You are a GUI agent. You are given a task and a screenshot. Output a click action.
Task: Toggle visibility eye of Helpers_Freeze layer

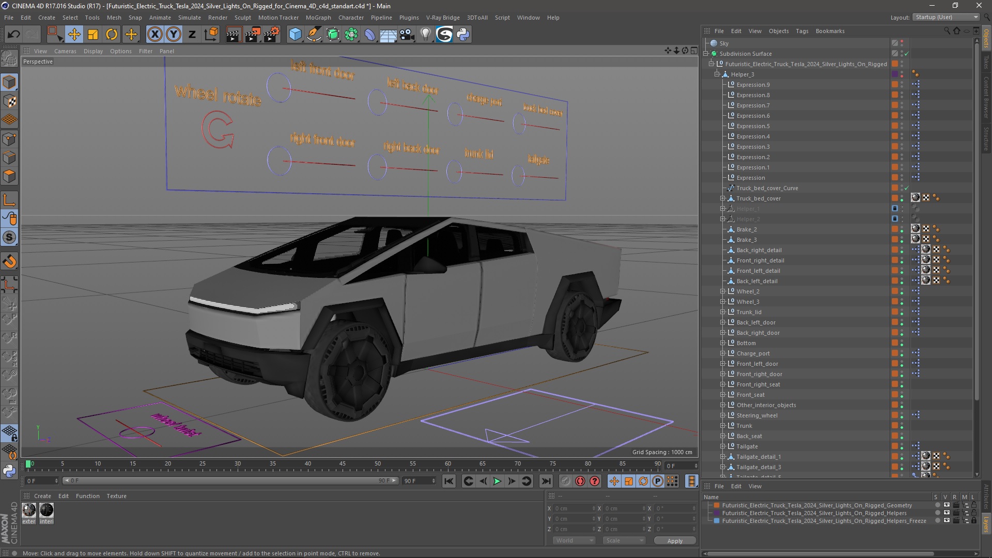pyautogui.click(x=947, y=521)
